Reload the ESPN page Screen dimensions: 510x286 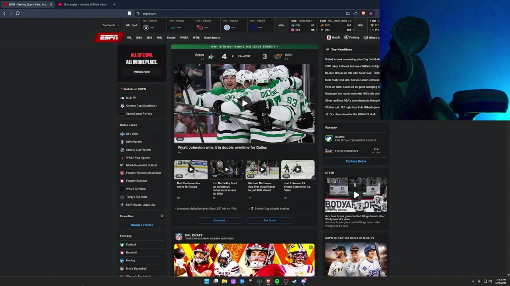click(x=18, y=13)
